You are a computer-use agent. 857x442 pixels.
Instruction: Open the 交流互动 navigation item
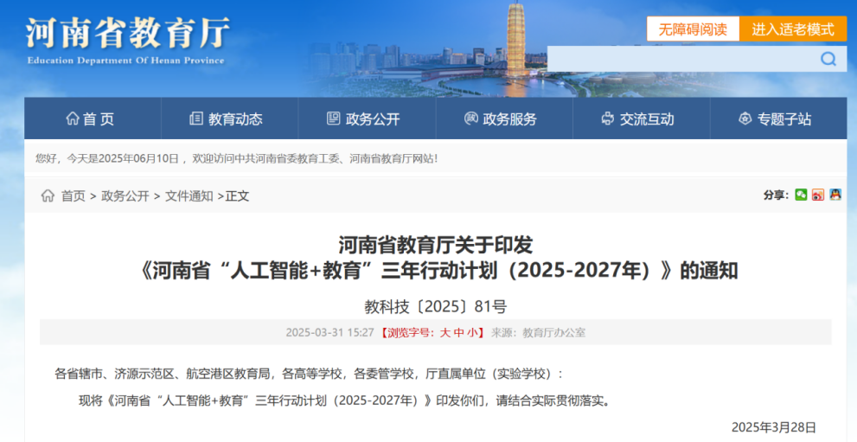(638, 119)
